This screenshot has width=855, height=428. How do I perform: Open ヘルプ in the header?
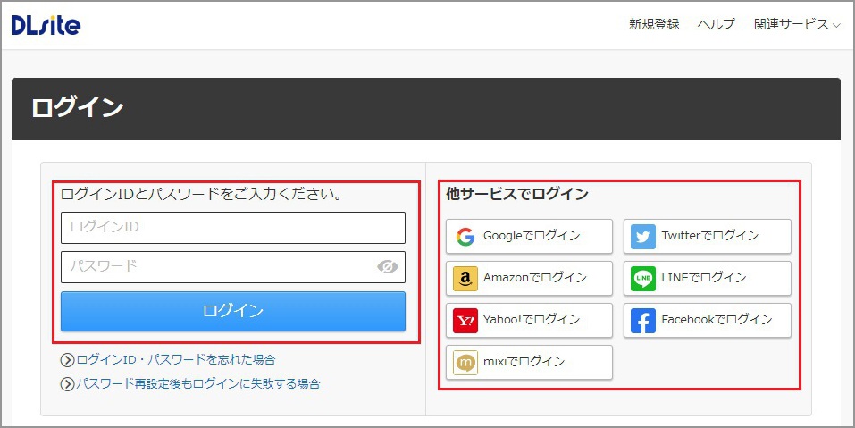(716, 24)
